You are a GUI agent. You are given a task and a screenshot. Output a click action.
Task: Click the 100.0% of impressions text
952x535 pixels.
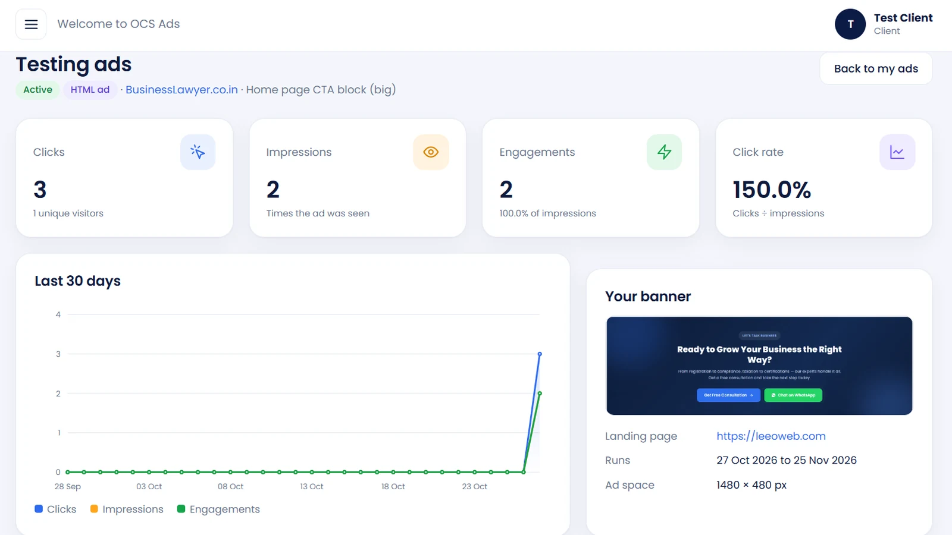(x=547, y=213)
